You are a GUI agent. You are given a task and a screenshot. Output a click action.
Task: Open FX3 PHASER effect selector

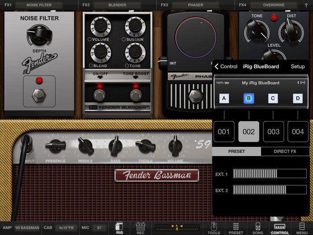[196, 5]
